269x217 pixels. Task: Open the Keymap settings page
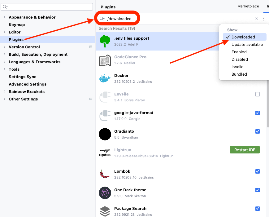point(17,25)
